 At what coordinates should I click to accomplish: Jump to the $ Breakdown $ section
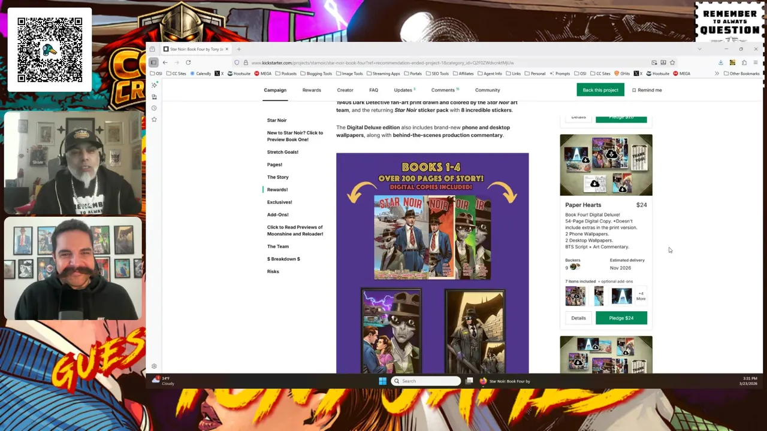pyautogui.click(x=283, y=259)
